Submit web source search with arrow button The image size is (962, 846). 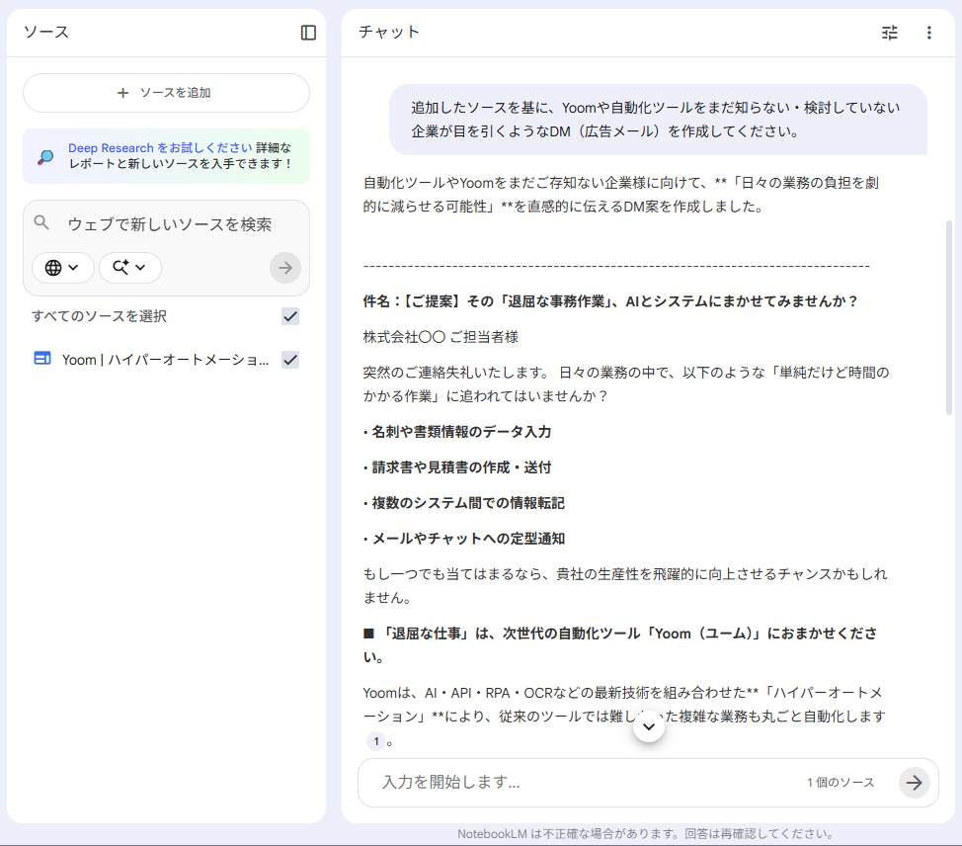tap(285, 268)
